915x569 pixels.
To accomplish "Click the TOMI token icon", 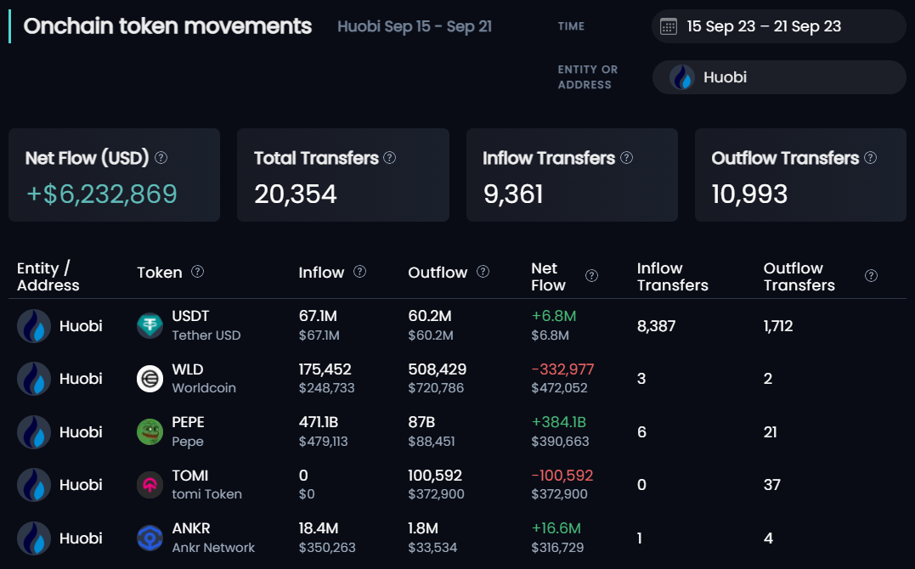I will 150,485.
